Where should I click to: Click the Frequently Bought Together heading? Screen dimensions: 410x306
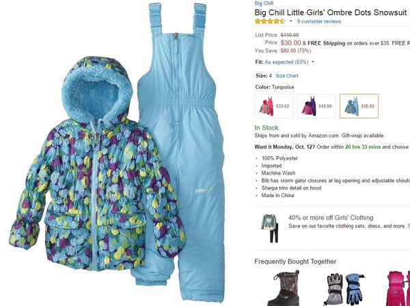point(295,262)
